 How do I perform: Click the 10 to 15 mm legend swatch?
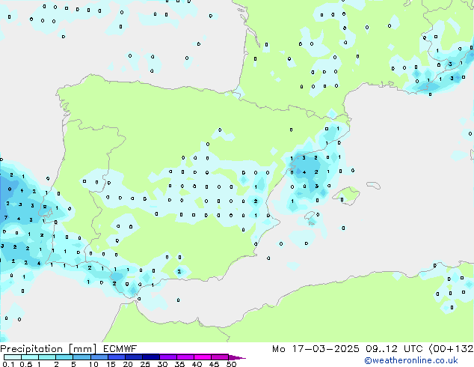point(99,357)
